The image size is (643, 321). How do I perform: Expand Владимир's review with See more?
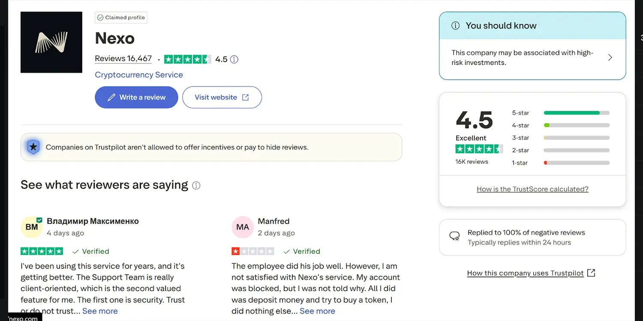[100, 311]
